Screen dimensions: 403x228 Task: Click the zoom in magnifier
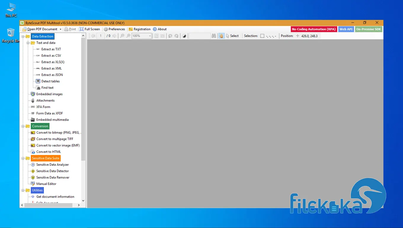coord(128,36)
